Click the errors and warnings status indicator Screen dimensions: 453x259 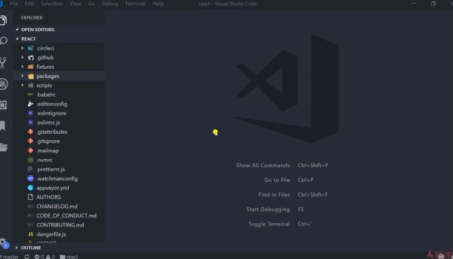pyautogui.click(x=45, y=256)
